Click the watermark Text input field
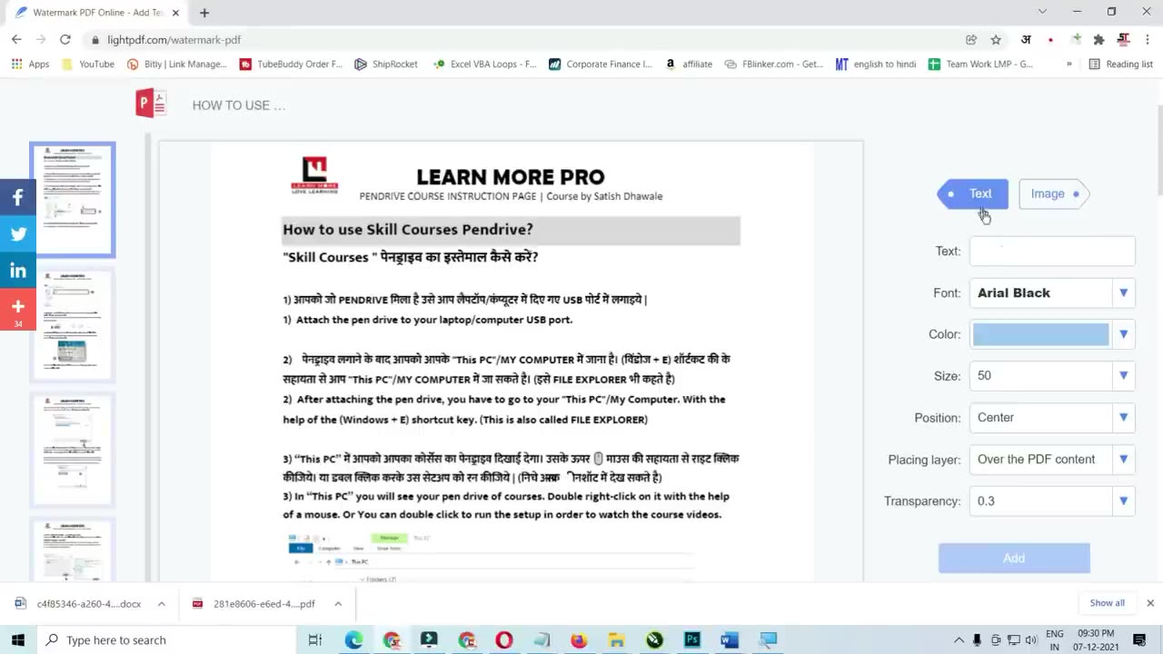 click(x=1052, y=251)
